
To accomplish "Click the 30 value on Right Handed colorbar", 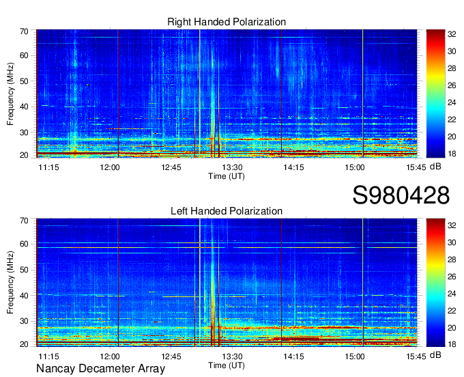I will pos(452,51).
